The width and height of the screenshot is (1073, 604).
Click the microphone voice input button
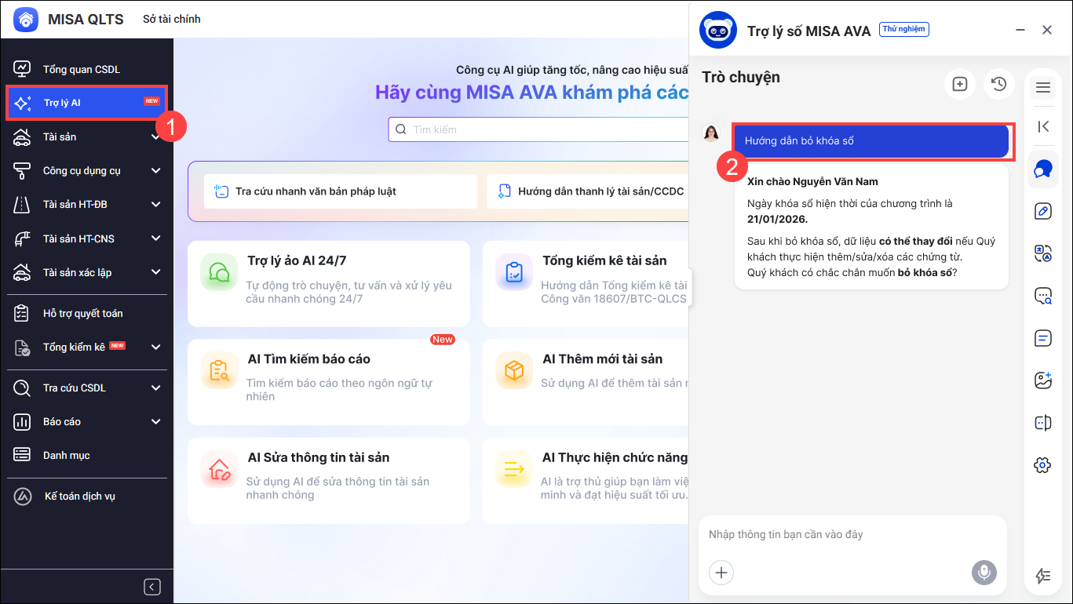coord(984,573)
